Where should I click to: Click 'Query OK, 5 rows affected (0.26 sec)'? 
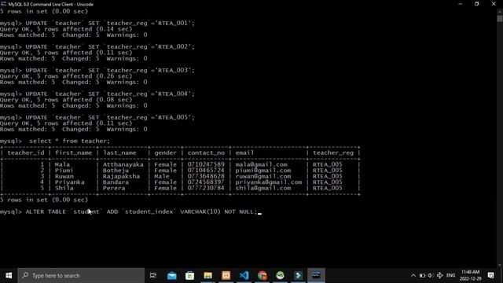pos(66,76)
